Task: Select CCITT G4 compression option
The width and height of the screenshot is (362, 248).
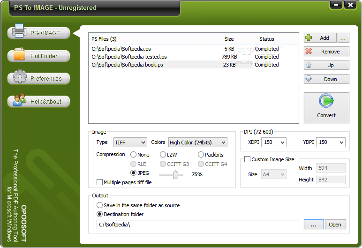Action: click(212, 164)
